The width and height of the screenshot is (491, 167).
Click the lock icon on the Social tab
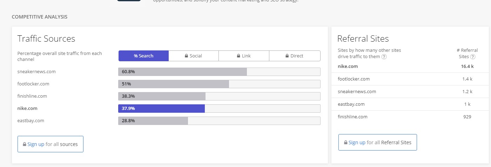pos(187,56)
